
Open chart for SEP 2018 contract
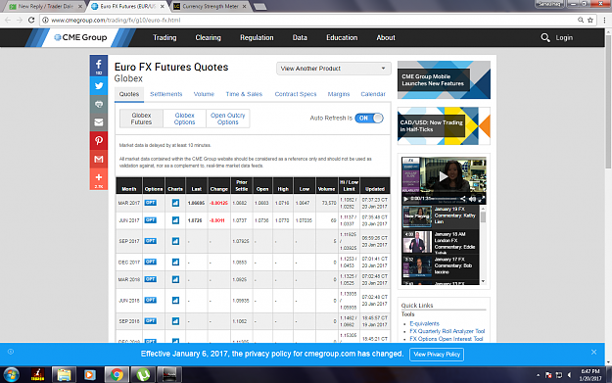point(175,321)
